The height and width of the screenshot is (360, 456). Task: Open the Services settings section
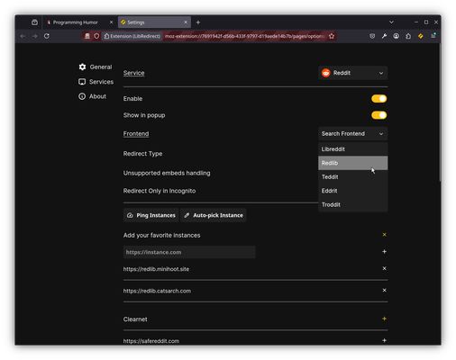tap(96, 82)
